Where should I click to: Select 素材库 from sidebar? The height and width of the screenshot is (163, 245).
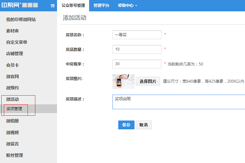click(12, 31)
